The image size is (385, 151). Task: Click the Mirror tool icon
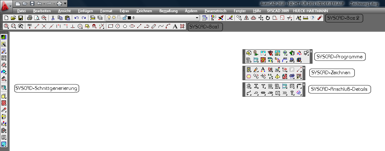point(246,18)
